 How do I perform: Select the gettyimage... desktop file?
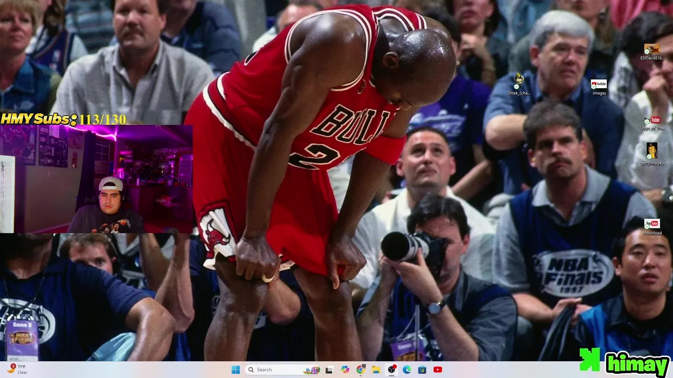pos(652,154)
